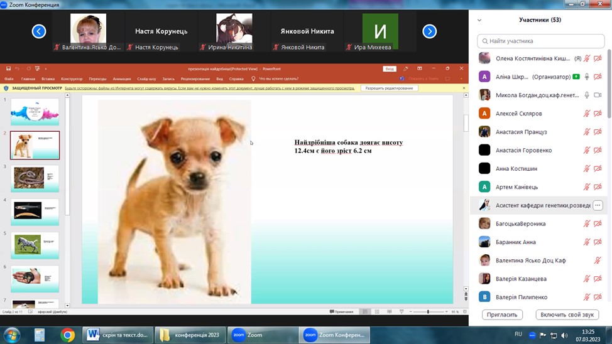612x344 pixels.
Task: Open the Word document in taskbar
Action: (x=119, y=335)
